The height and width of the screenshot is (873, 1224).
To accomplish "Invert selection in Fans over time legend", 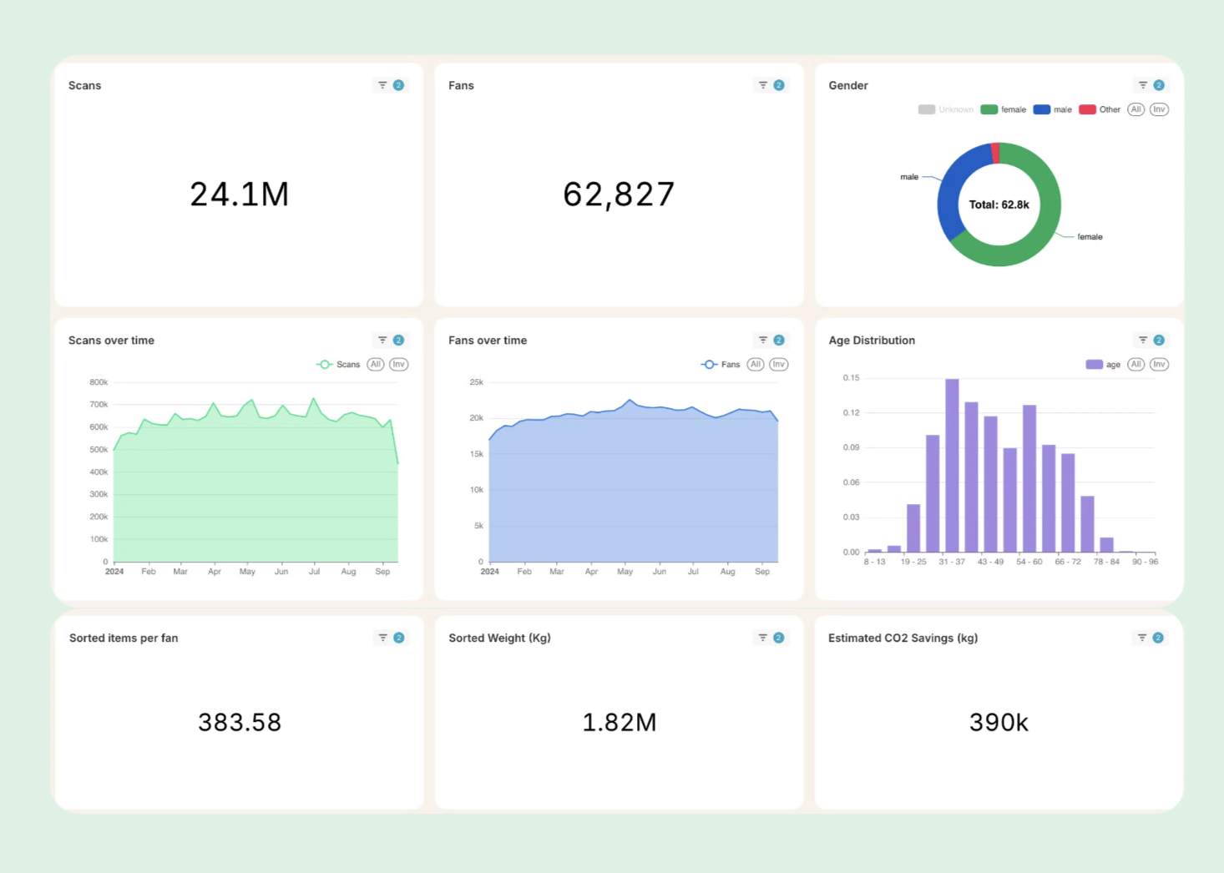I will click(779, 365).
